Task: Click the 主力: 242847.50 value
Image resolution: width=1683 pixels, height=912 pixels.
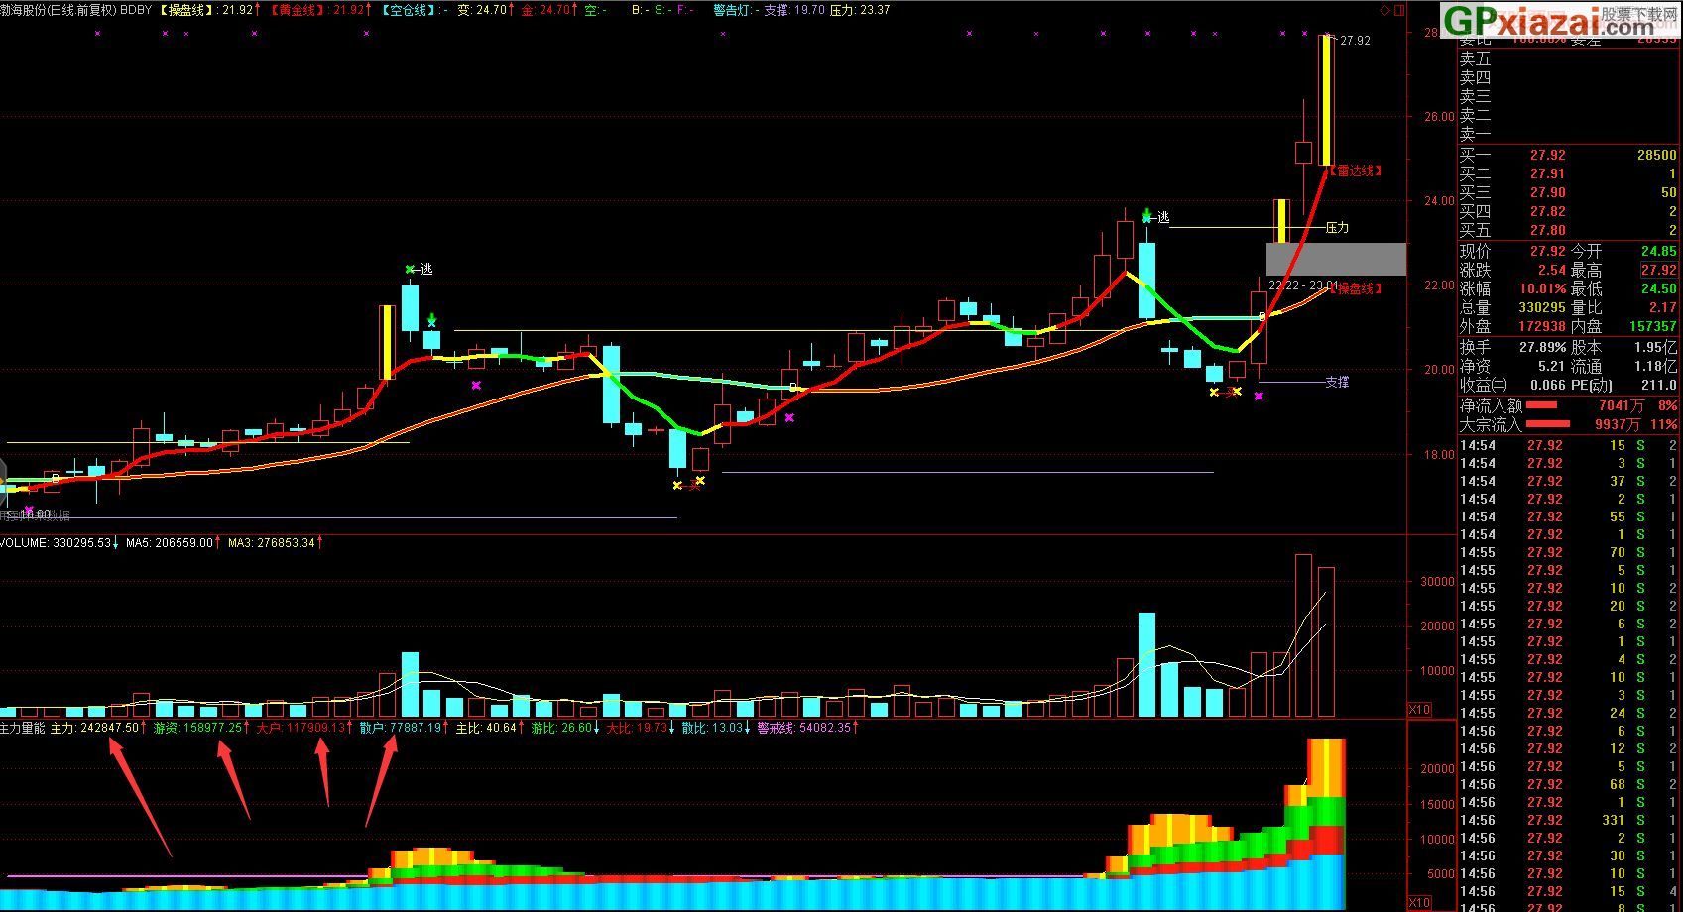Action: coord(95,728)
